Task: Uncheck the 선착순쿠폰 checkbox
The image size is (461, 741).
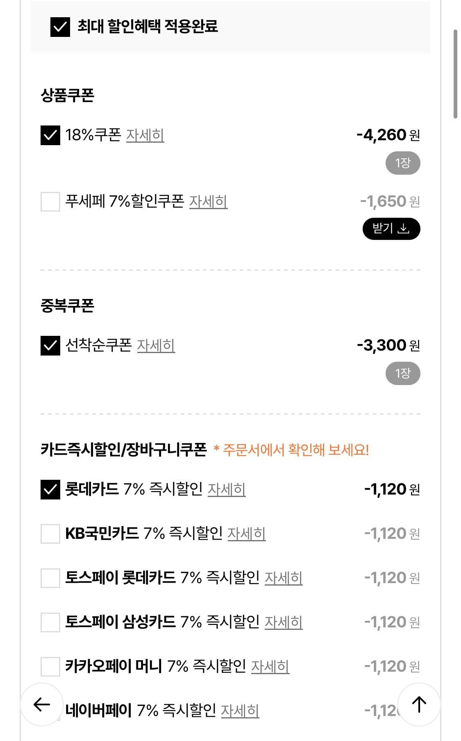Action: pyautogui.click(x=50, y=346)
